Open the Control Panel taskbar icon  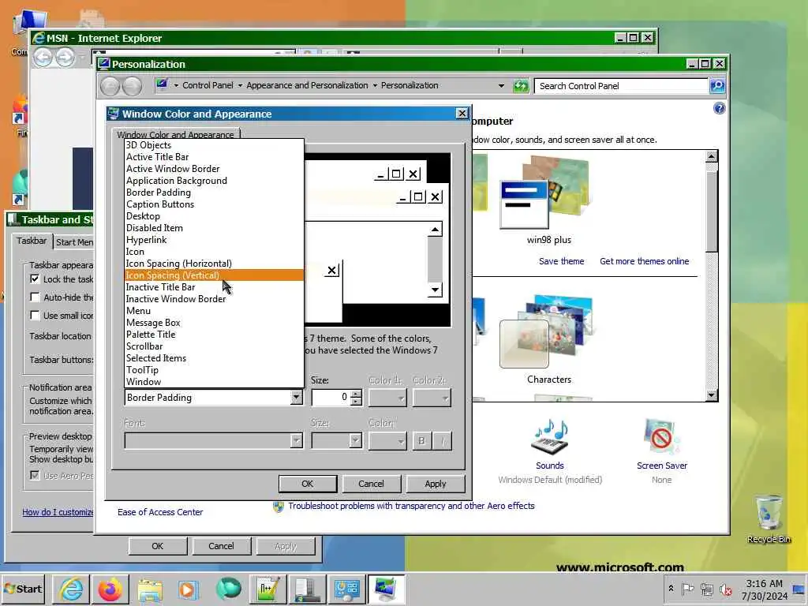347,589
